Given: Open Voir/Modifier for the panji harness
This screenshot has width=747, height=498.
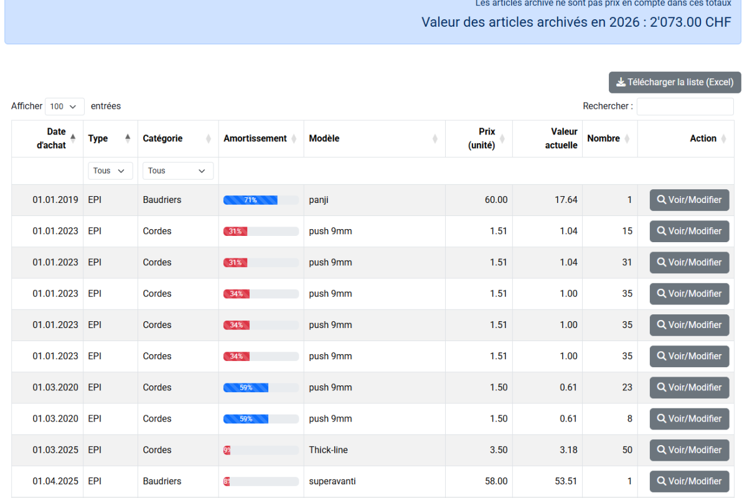Looking at the screenshot, I should 689,200.
